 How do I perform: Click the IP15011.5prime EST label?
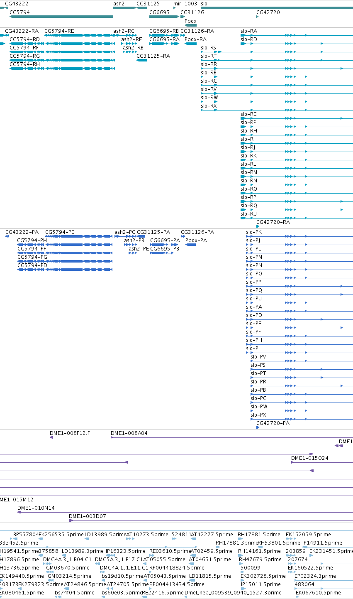(x=260, y=584)
